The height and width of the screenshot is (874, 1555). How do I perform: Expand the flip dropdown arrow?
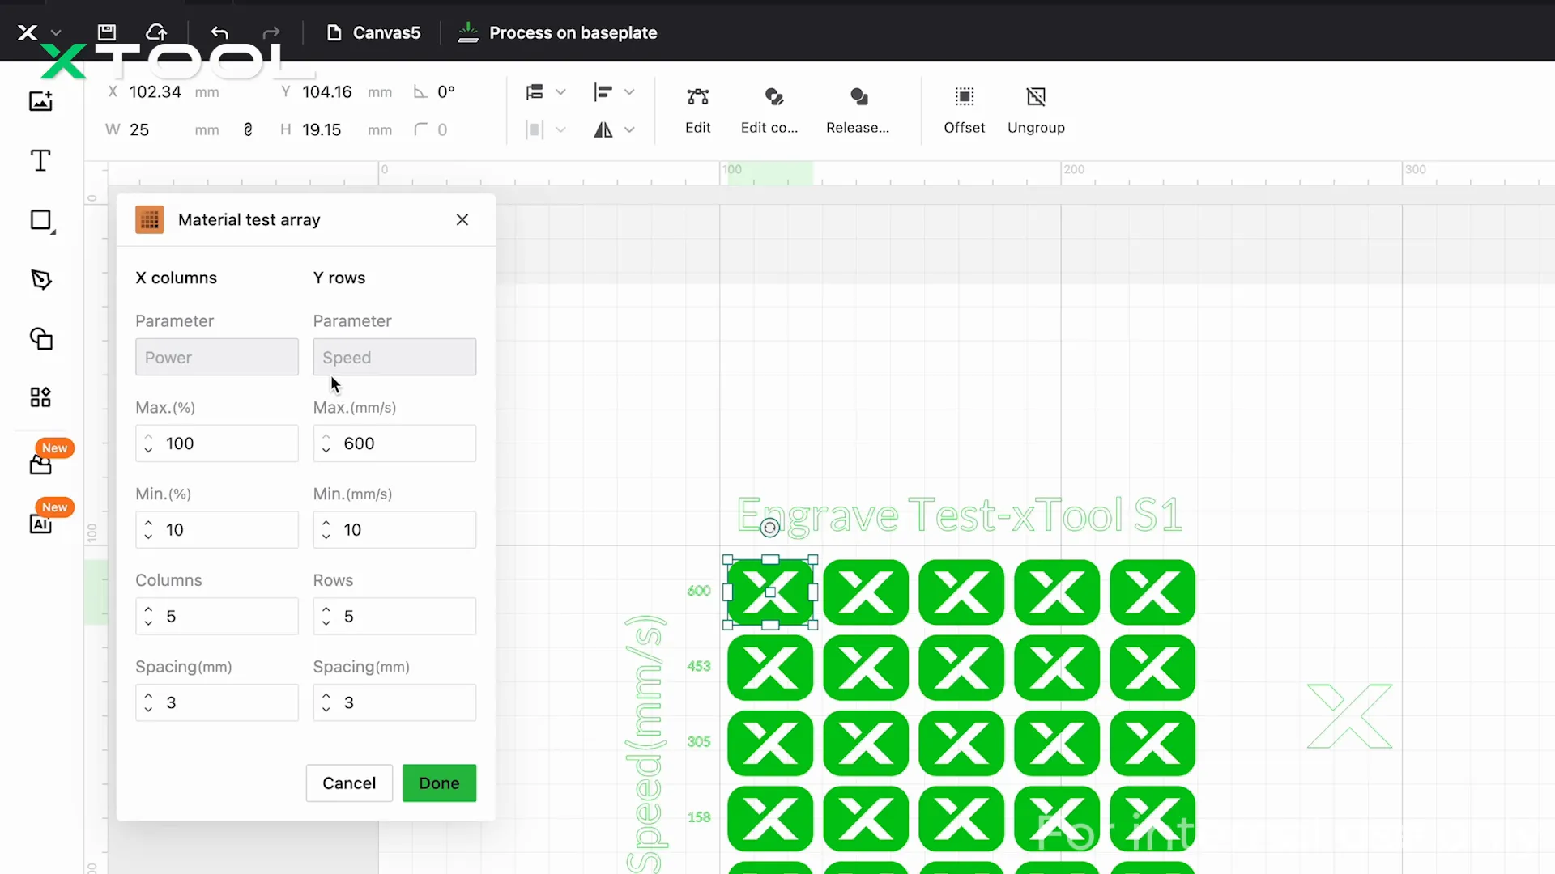(x=629, y=129)
